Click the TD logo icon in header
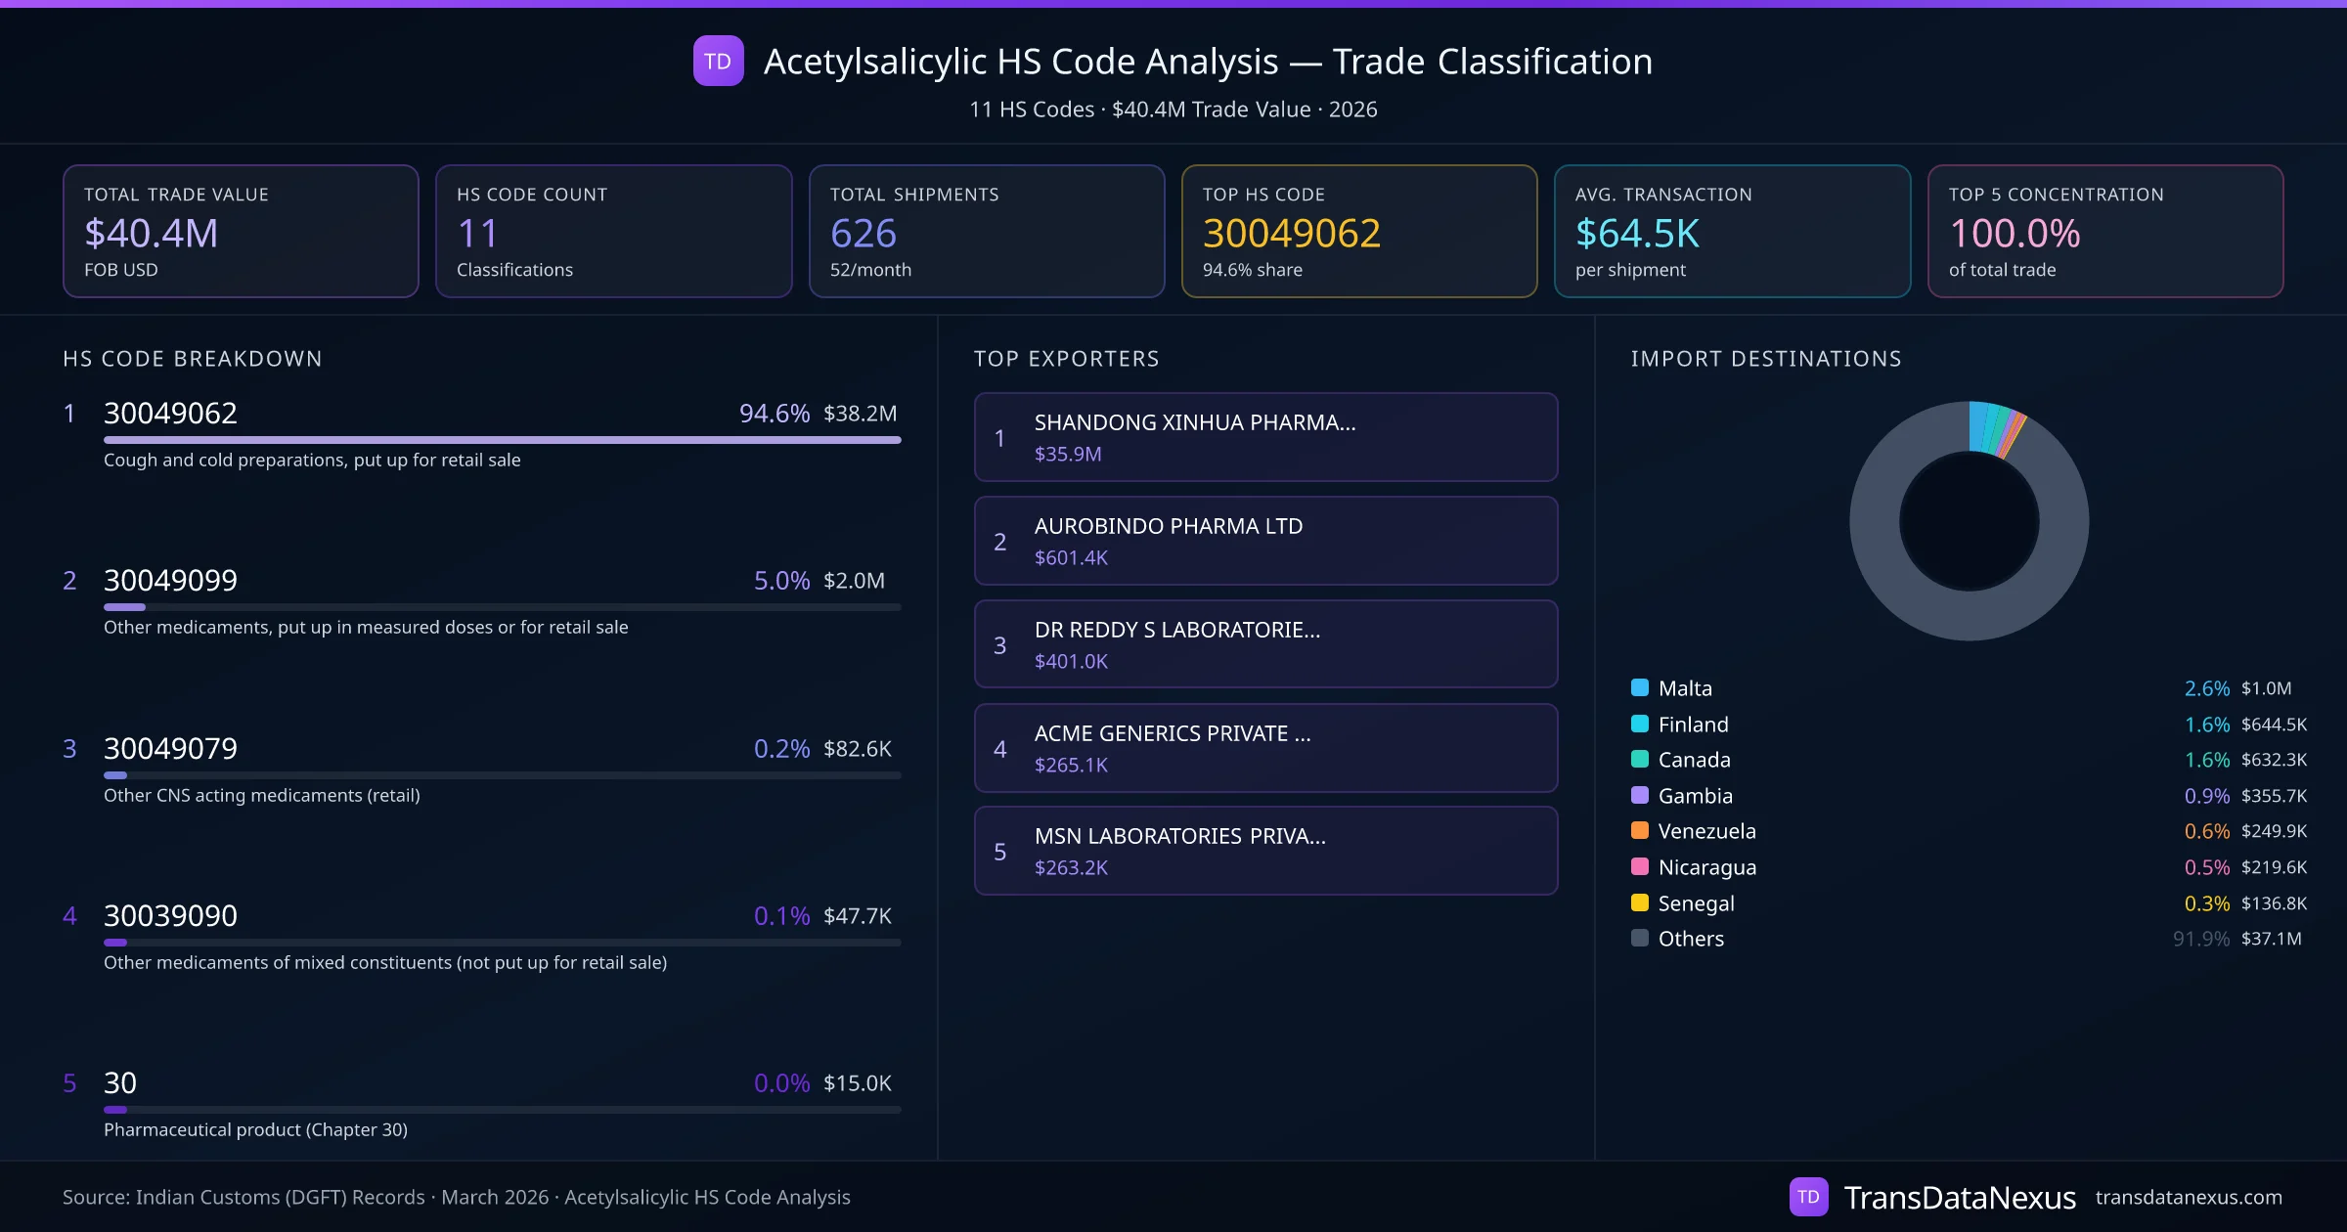This screenshot has height=1232, width=2347. click(718, 62)
